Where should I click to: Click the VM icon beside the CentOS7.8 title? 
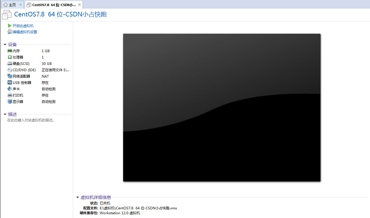coord(6,14)
